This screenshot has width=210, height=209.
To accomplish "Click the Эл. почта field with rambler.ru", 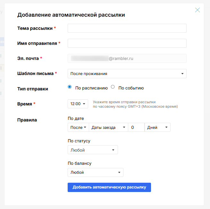I will [x=127, y=58].
